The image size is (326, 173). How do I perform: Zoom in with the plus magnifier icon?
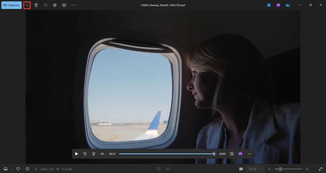tap(307, 169)
